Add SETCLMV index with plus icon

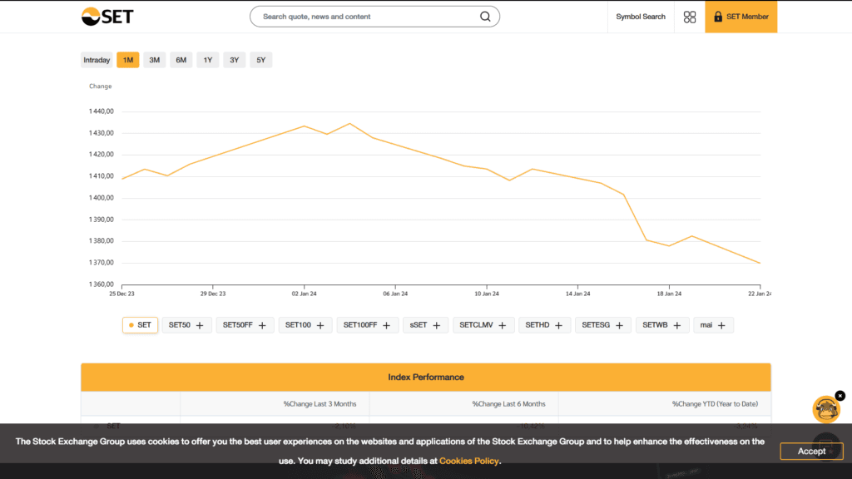click(502, 325)
